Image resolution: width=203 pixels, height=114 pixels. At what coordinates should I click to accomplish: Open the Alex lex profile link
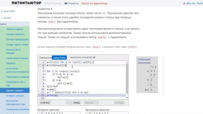[191, 3]
